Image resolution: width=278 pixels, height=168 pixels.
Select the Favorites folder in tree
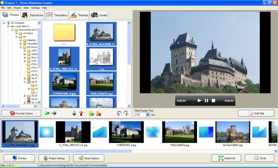click(30, 44)
